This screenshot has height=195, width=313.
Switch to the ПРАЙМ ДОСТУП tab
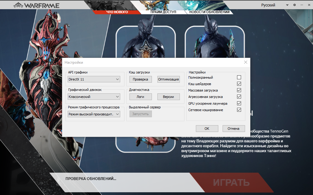(163, 12)
